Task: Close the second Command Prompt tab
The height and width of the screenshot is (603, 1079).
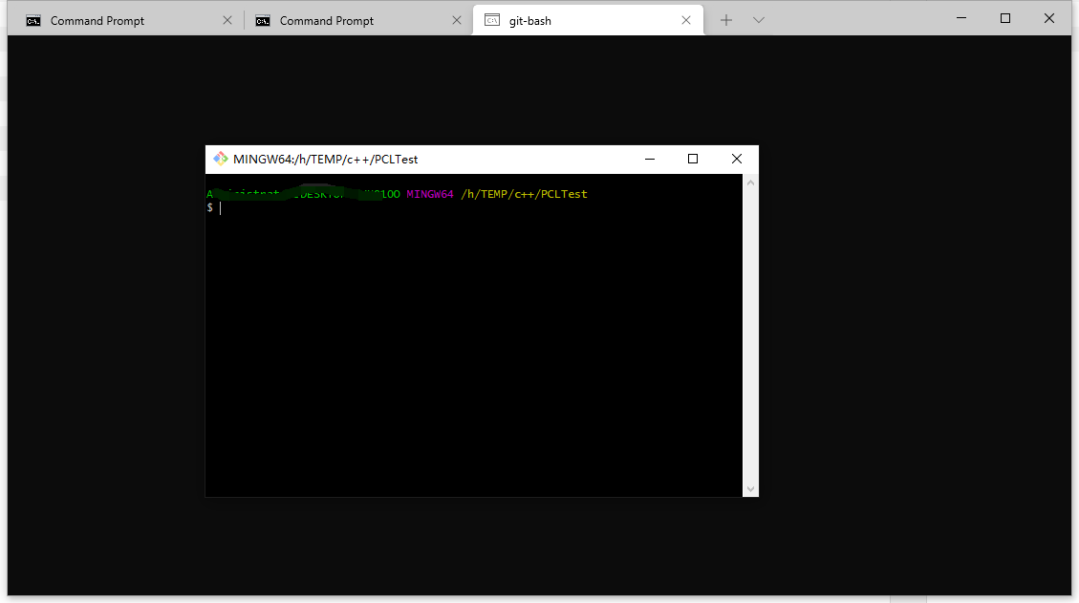Action: coord(456,21)
